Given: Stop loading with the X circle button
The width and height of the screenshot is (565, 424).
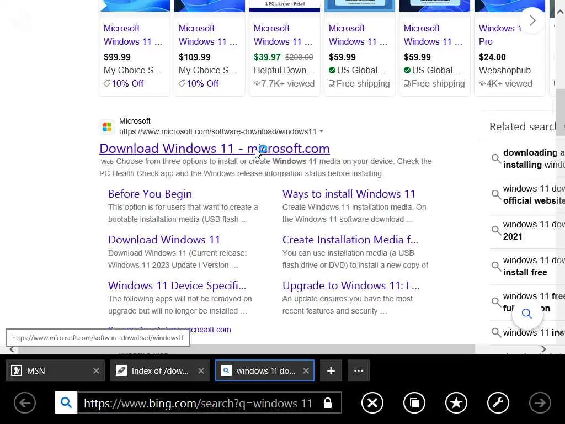Looking at the screenshot, I should coord(372,402).
